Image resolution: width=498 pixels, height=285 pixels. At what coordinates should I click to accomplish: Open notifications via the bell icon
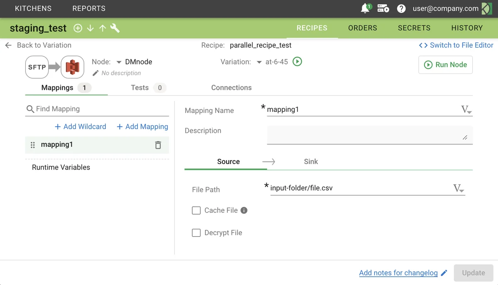[x=364, y=8]
